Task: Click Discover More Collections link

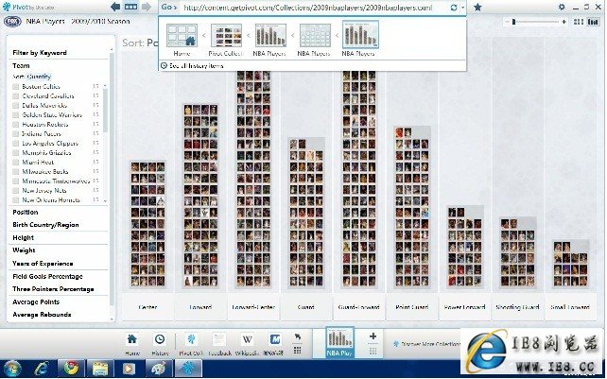Action: click(429, 344)
